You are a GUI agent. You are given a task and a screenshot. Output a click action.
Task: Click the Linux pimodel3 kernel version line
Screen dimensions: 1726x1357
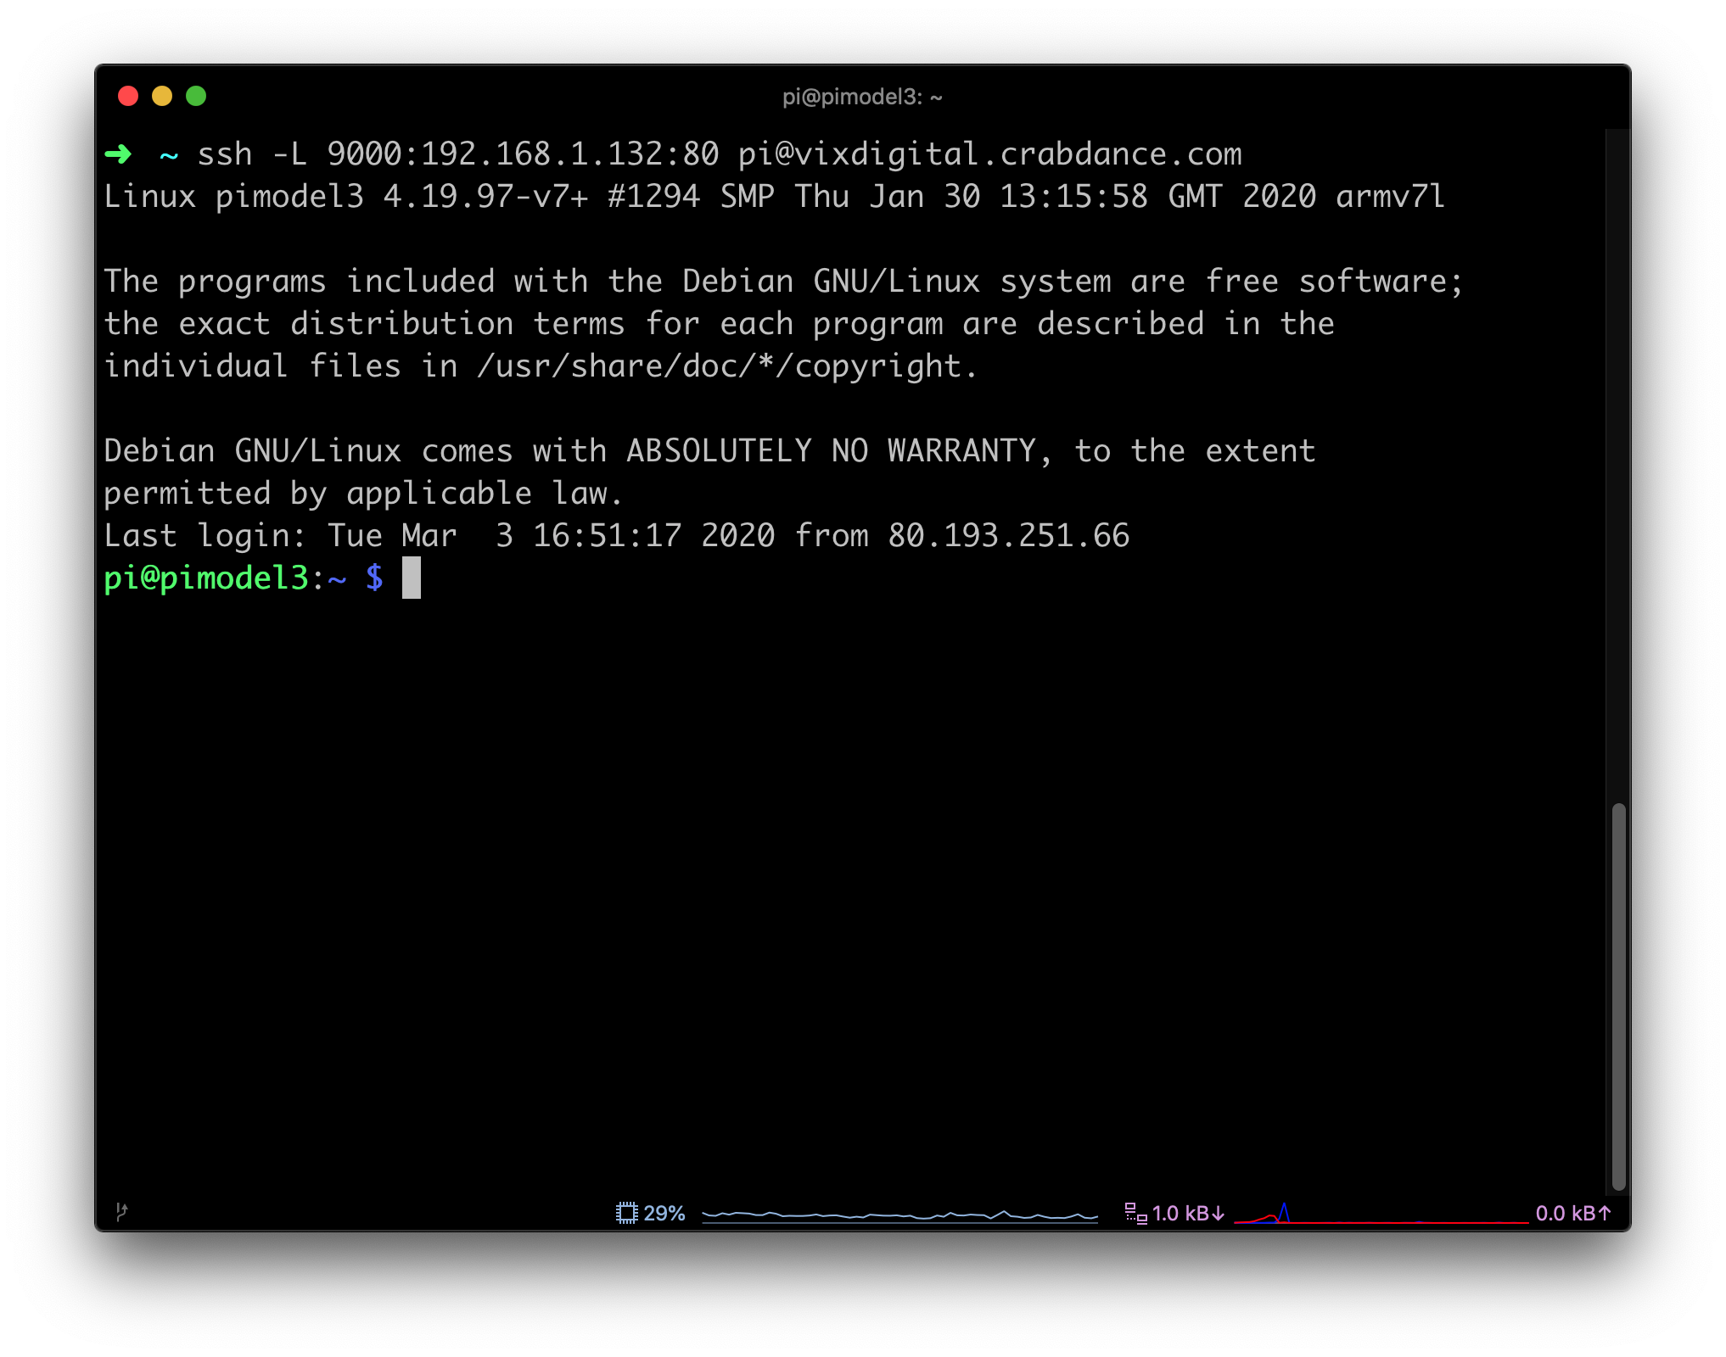774,197
